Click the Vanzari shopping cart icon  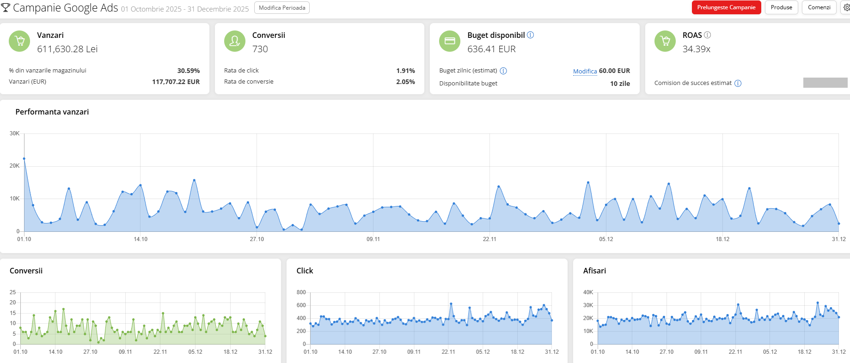[19, 41]
